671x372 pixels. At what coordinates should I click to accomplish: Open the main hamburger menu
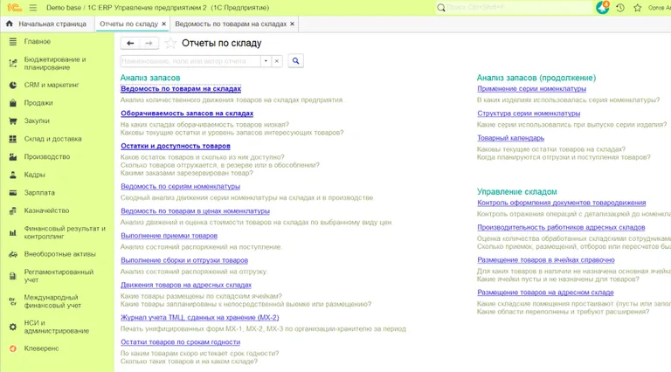click(33, 7)
